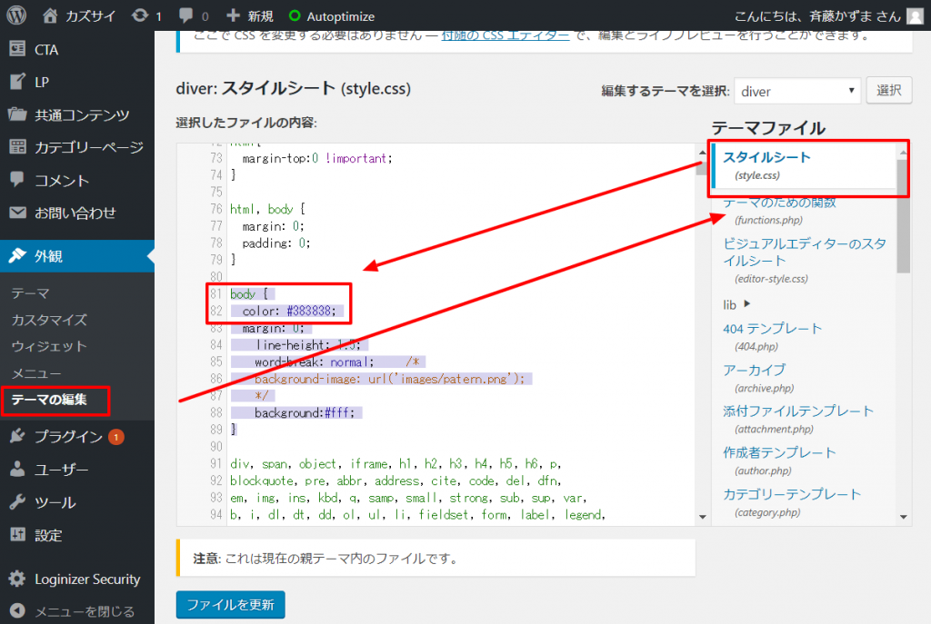Viewport: 931px width, 624px height.
Task: Click the ユーザー person icon
Action: coord(19,470)
